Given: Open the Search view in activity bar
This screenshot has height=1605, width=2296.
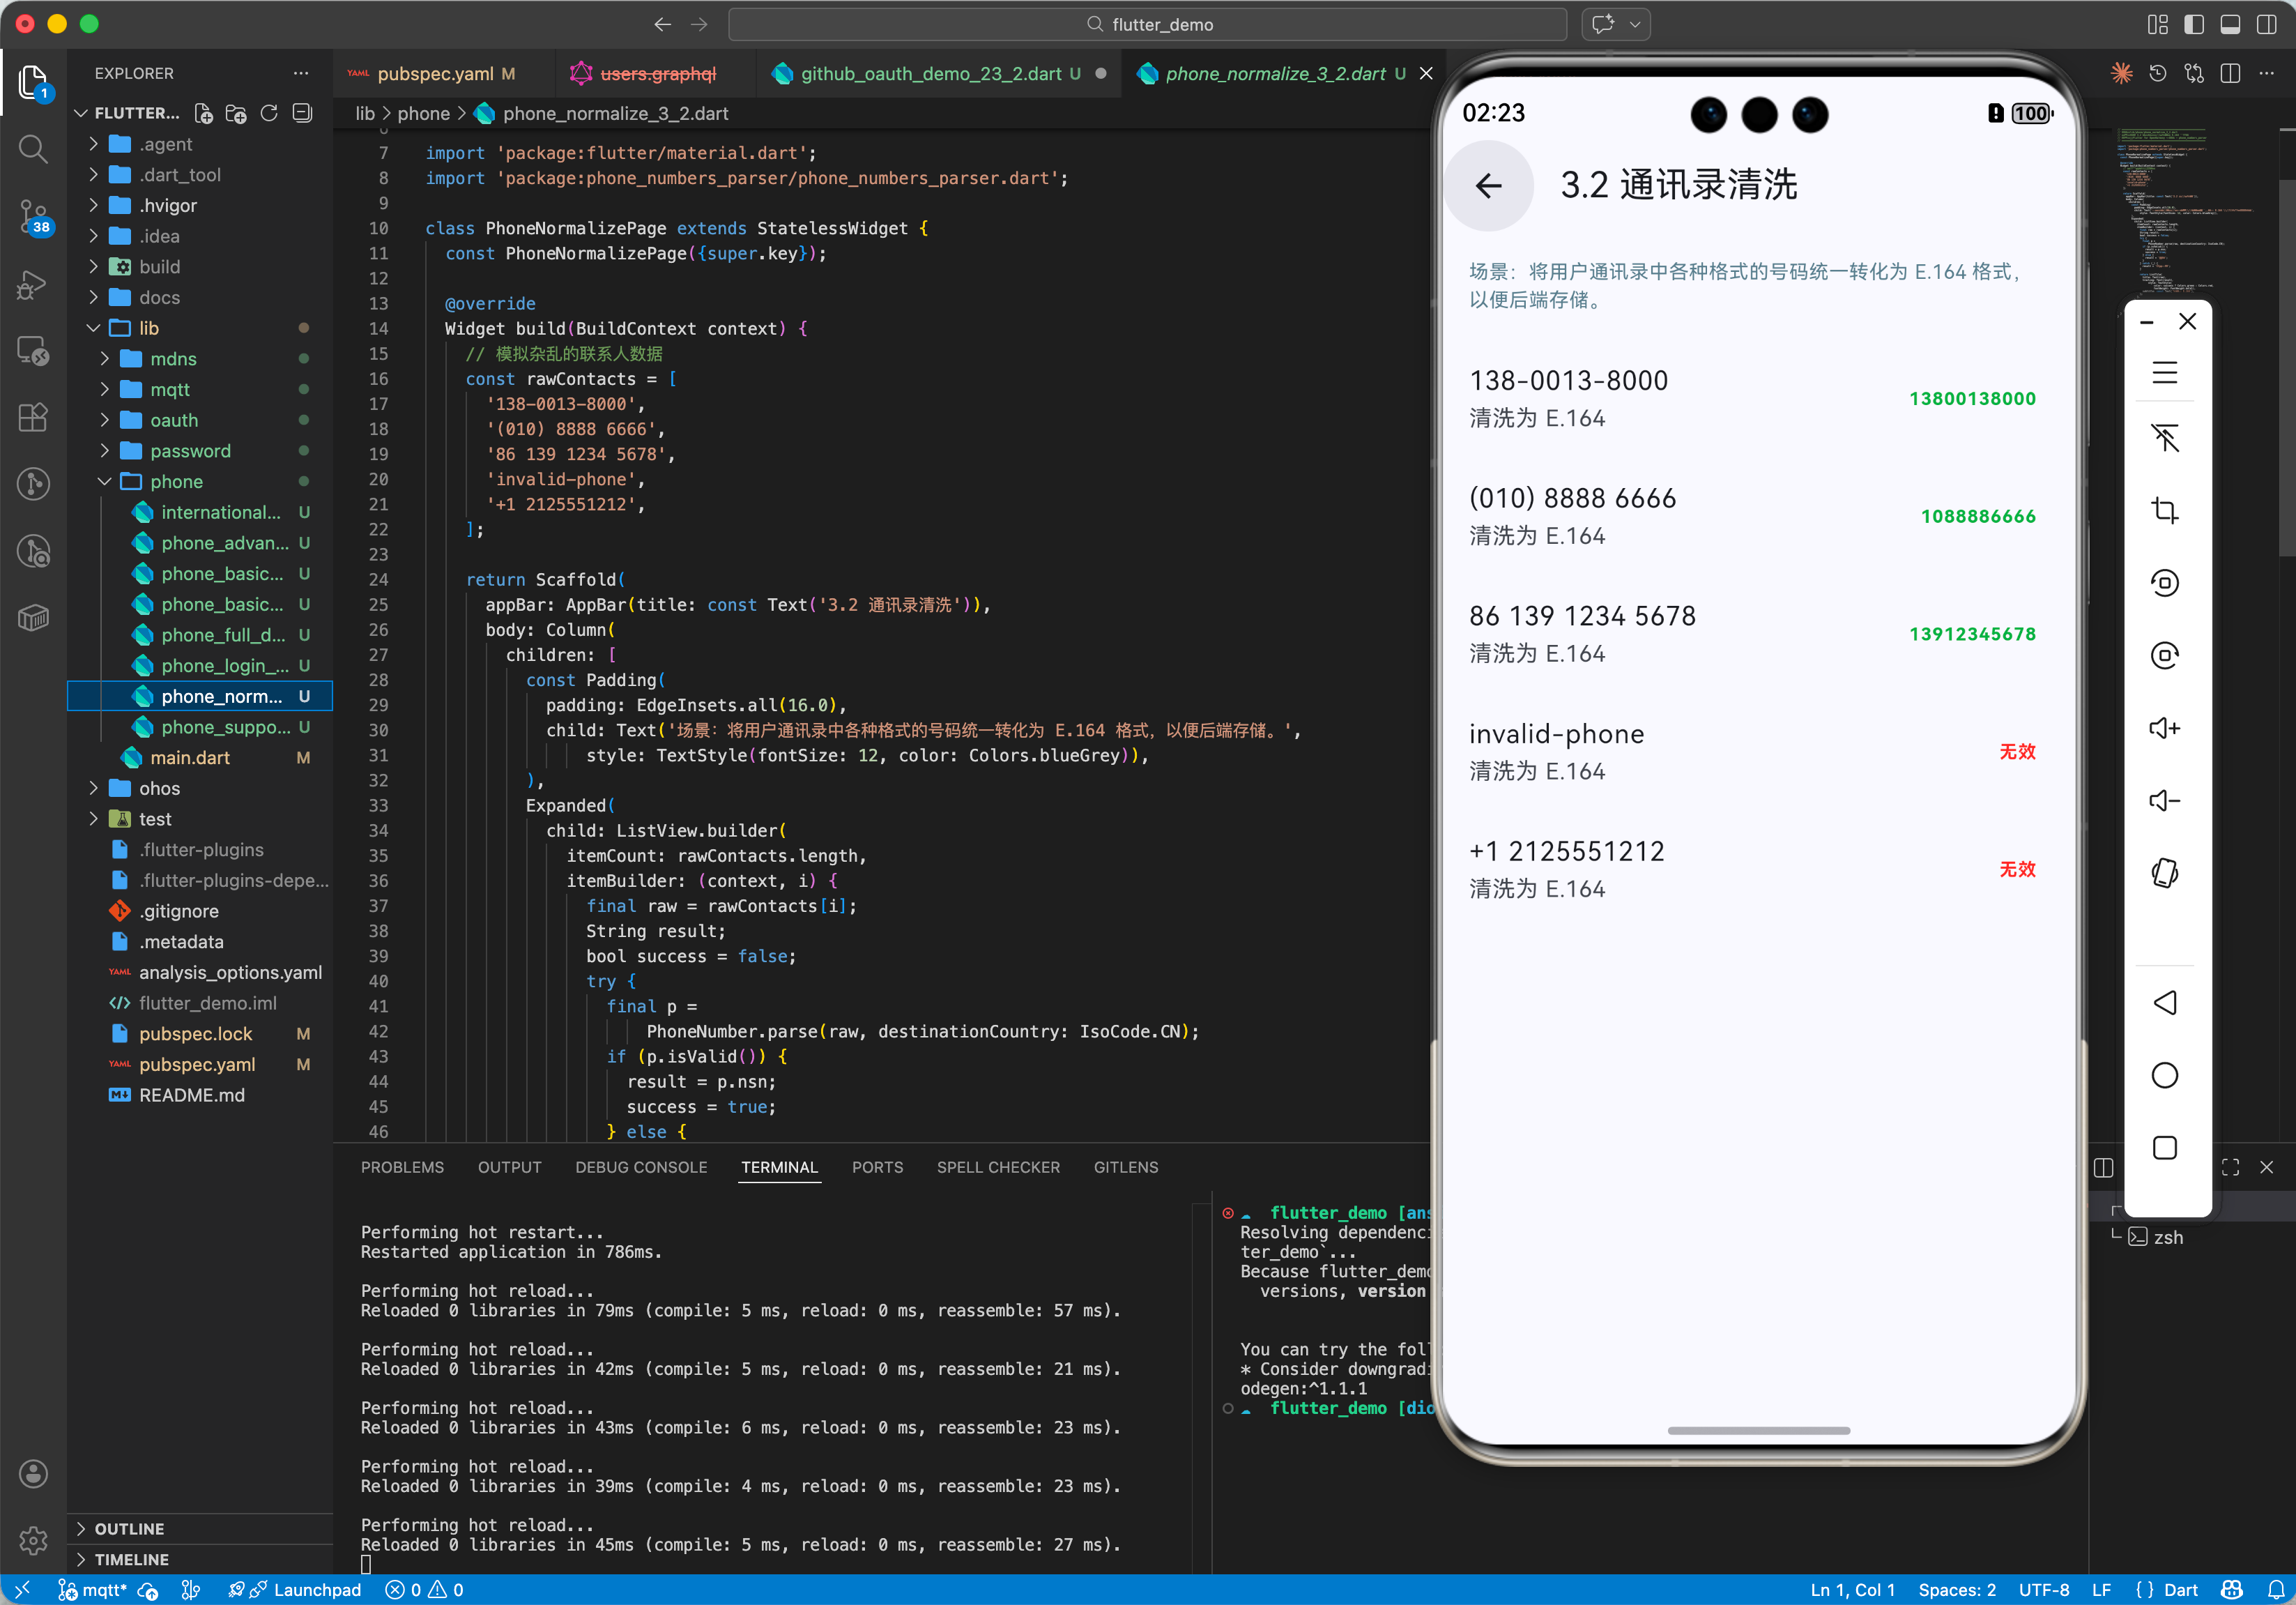Looking at the screenshot, I should [33, 149].
